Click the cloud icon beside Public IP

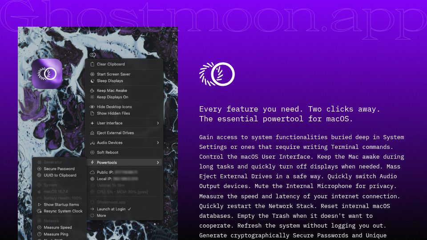[93, 172]
